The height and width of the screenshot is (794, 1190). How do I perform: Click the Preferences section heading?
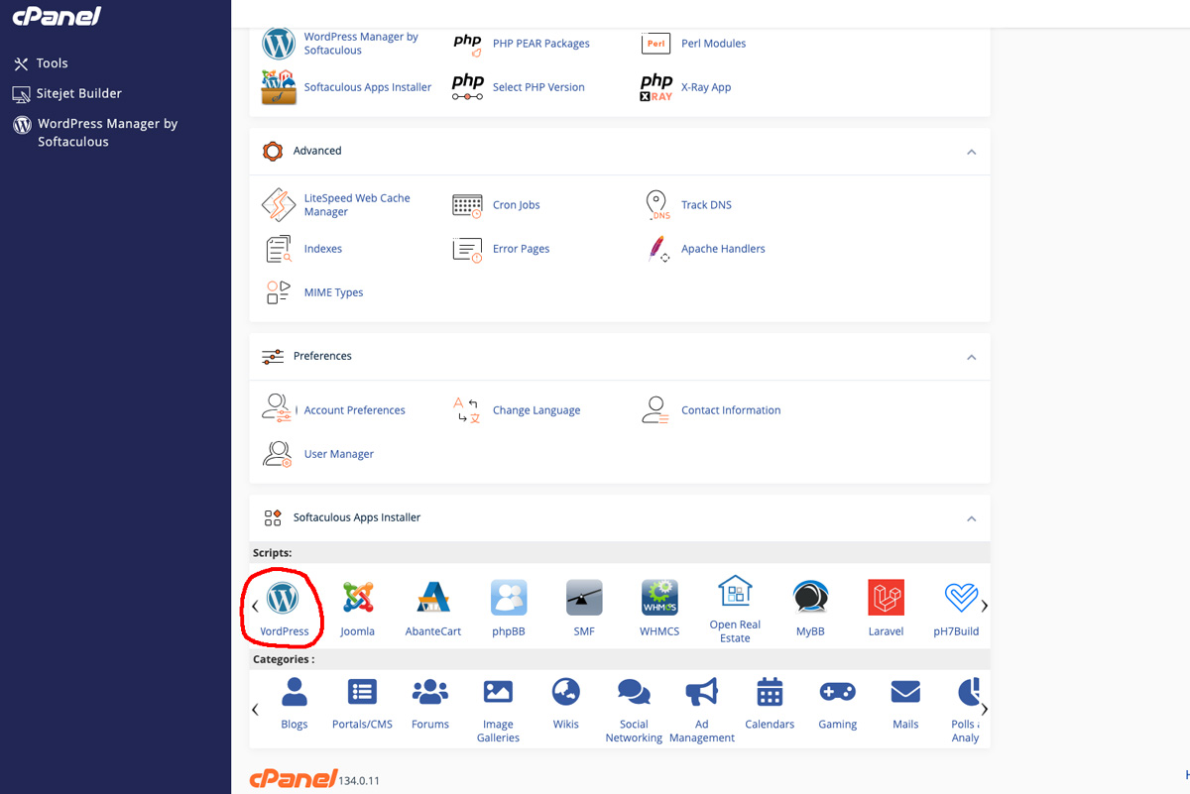(322, 356)
